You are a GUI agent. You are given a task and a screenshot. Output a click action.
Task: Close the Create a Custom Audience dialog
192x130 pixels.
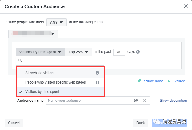(186, 6)
